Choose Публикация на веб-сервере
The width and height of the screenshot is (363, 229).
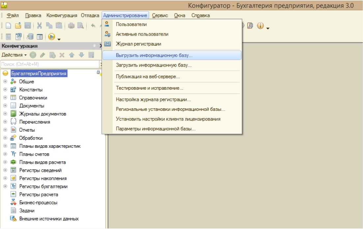(172, 77)
